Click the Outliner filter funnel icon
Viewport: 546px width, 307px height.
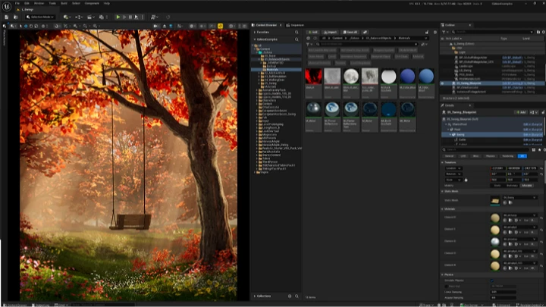point(444,32)
